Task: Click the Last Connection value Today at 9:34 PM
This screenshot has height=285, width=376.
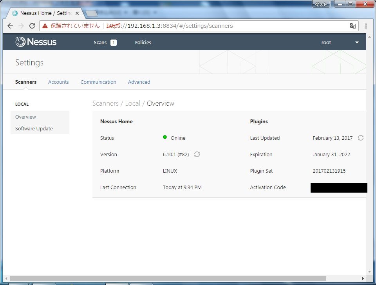Action: click(182, 188)
